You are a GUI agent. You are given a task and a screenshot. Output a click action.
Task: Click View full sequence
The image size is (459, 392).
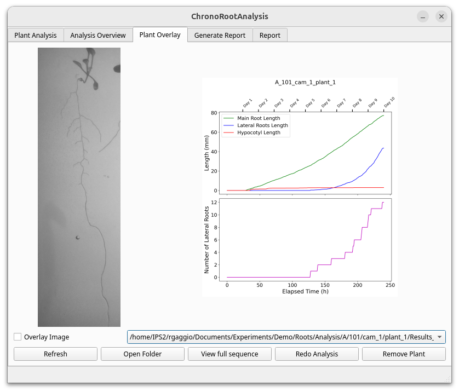tap(229, 354)
